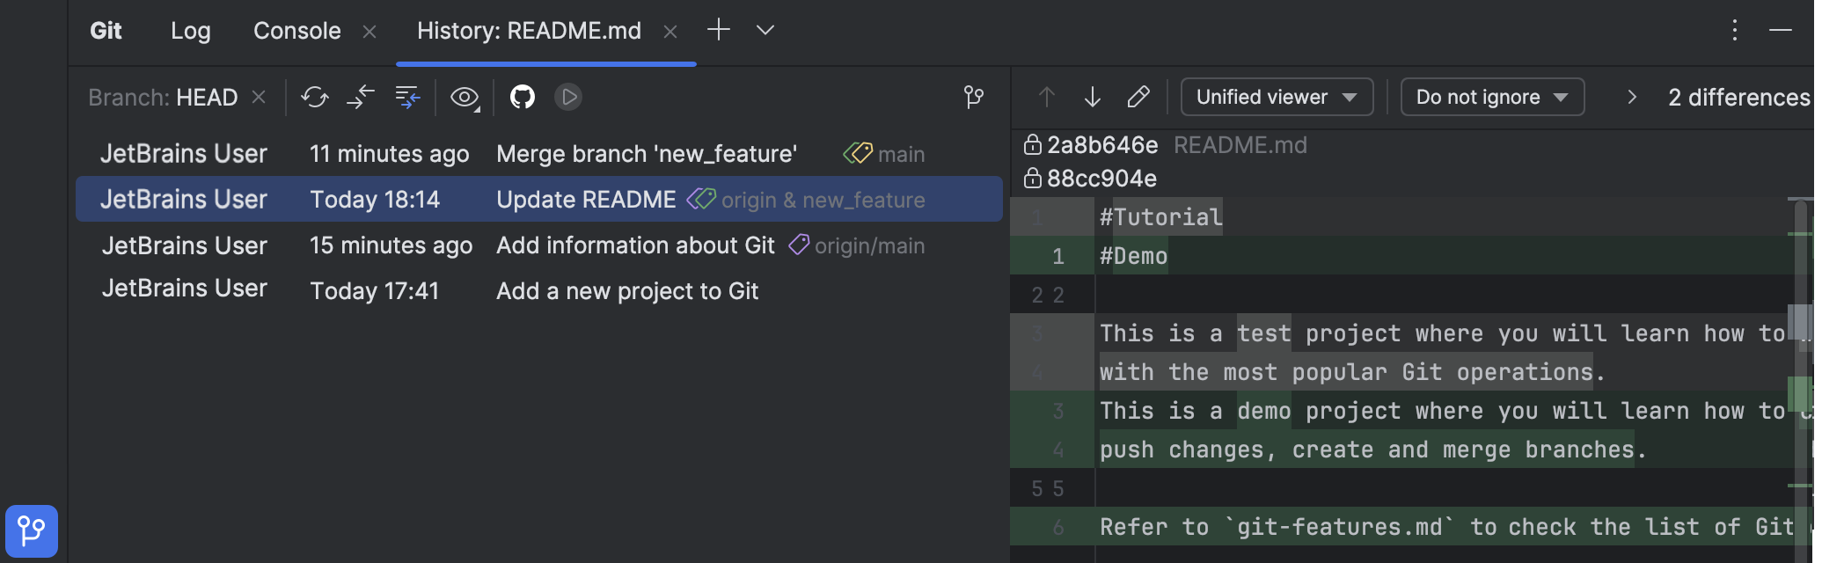Open the Git tool window icon bottom-left

(x=33, y=530)
